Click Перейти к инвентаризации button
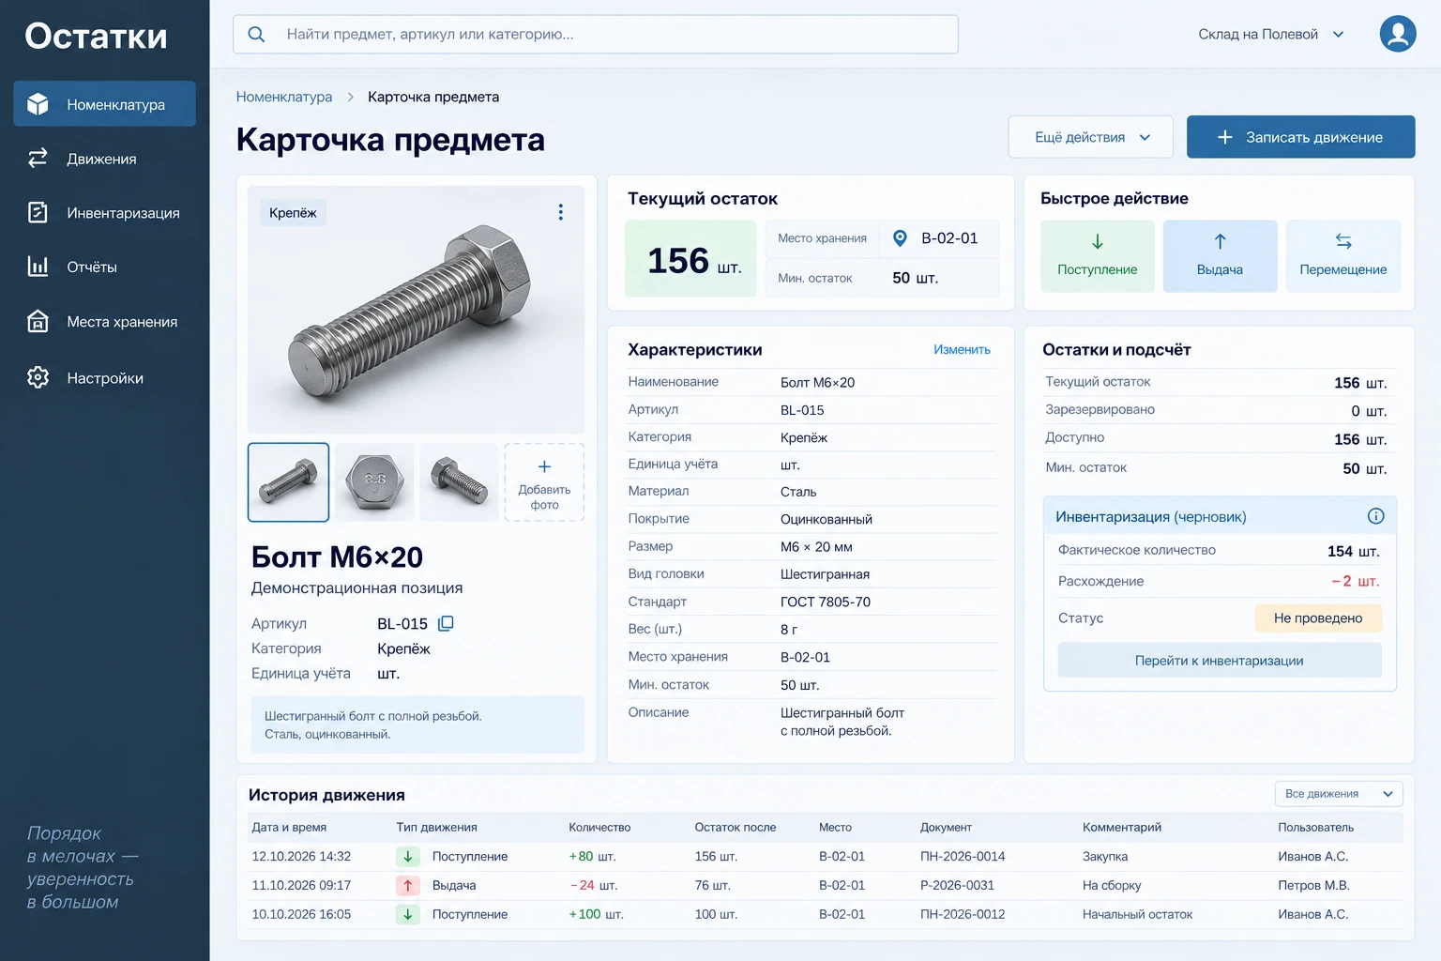The image size is (1441, 961). coord(1220,661)
